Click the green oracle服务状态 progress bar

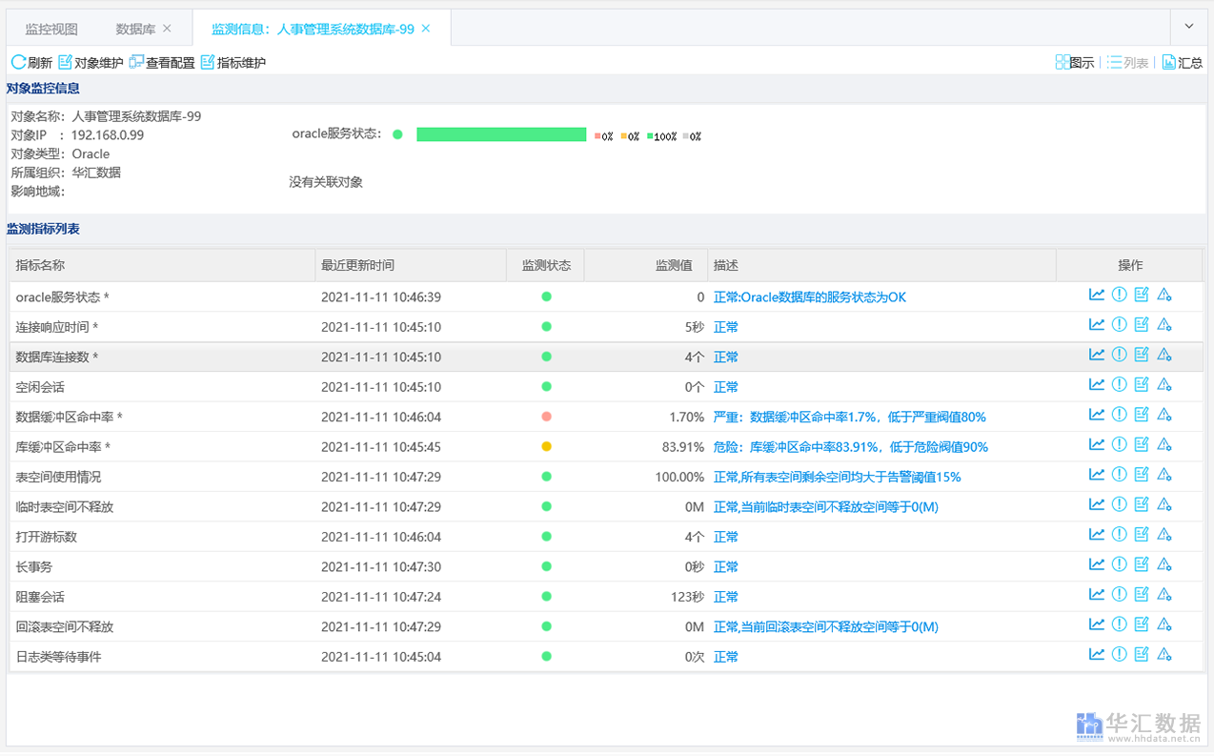pyautogui.click(x=501, y=134)
